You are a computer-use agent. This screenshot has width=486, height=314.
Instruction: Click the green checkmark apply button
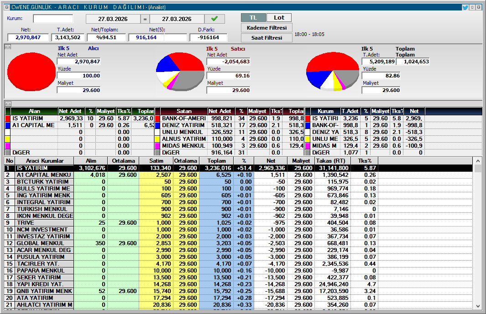click(214, 19)
